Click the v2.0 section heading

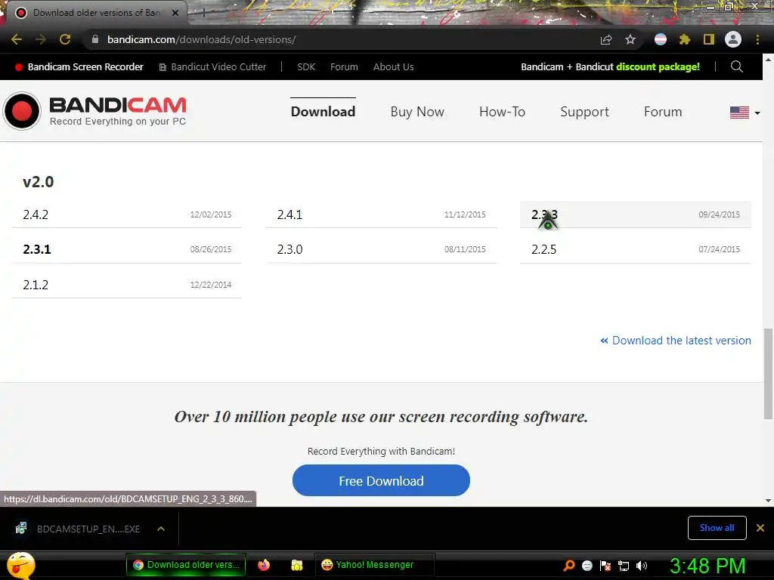[38, 182]
